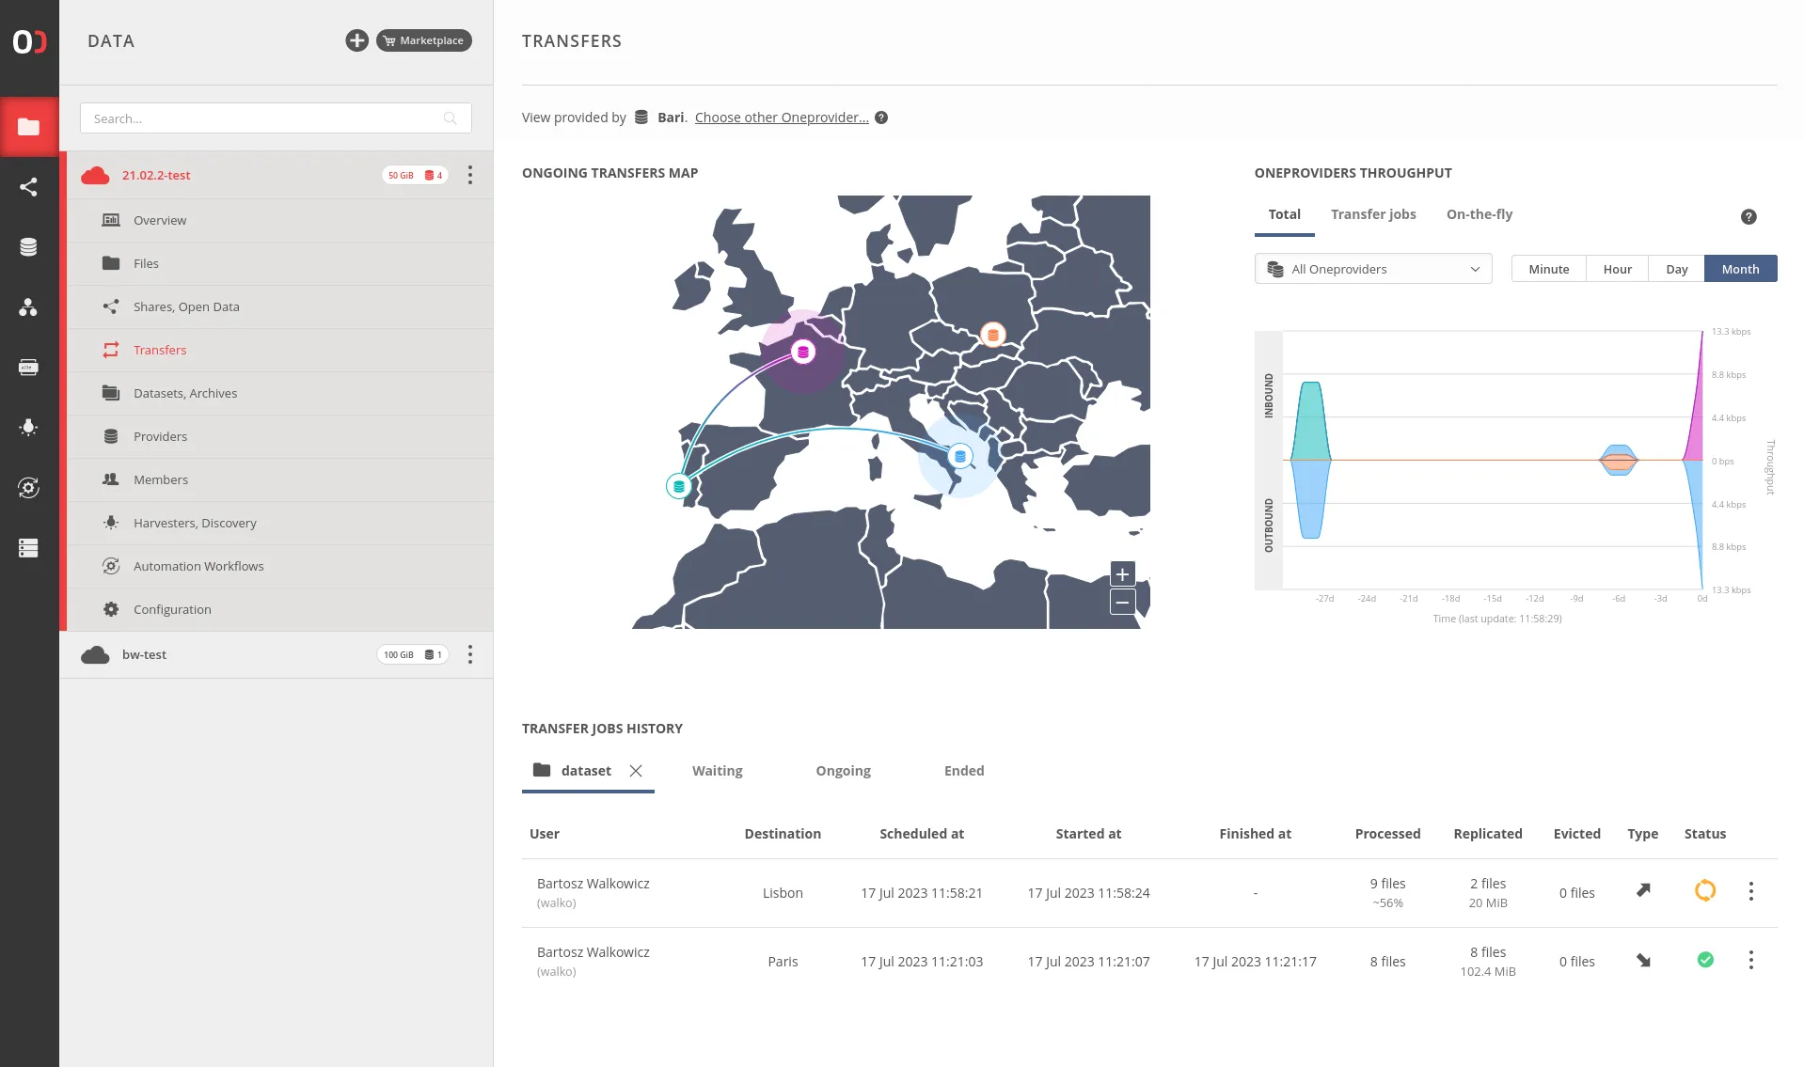Click Choose other Oneprovider link
The image size is (1804, 1067).
(782, 118)
